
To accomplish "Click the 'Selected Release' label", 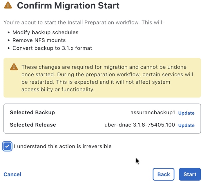I will 33,125.
